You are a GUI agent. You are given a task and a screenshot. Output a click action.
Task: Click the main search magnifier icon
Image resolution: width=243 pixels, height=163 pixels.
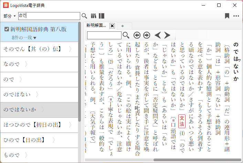(x=84, y=16)
